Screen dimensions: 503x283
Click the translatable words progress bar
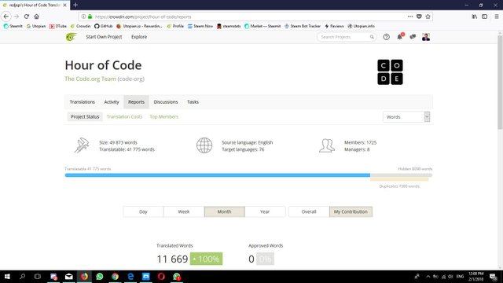[x=218, y=175]
